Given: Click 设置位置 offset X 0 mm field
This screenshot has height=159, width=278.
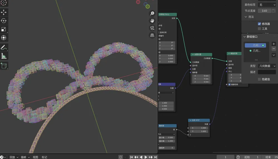Looking at the screenshot, I should (x=201, y=76).
